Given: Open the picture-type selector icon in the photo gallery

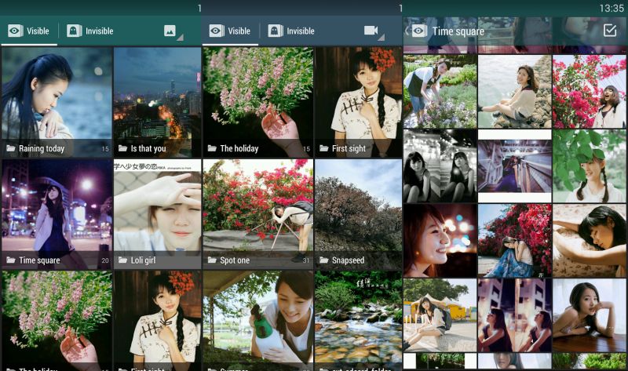Looking at the screenshot, I should (170, 31).
